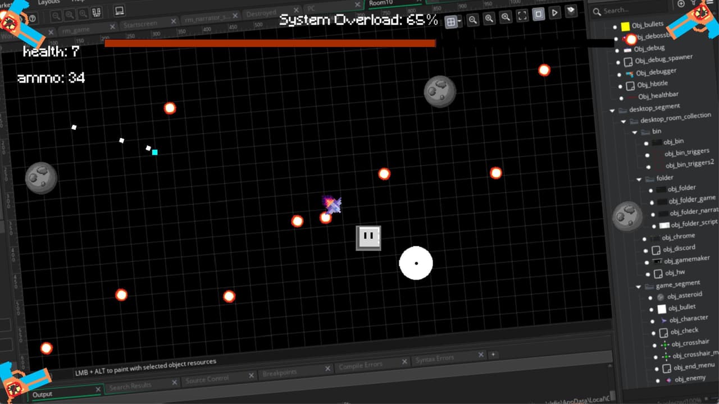
Task: Close the Destroyed tab
Action: (295, 11)
